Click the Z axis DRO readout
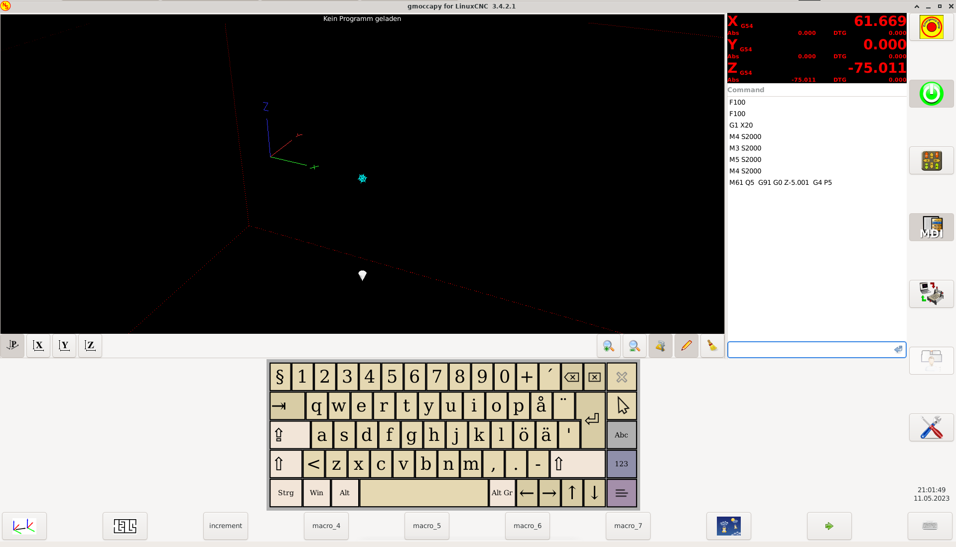 point(817,72)
